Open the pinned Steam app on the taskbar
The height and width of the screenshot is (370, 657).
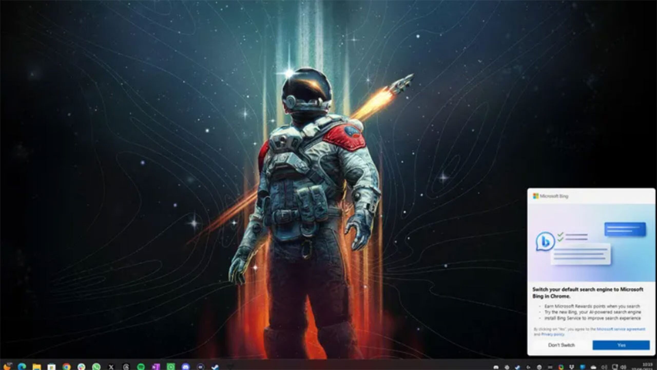tap(215, 367)
